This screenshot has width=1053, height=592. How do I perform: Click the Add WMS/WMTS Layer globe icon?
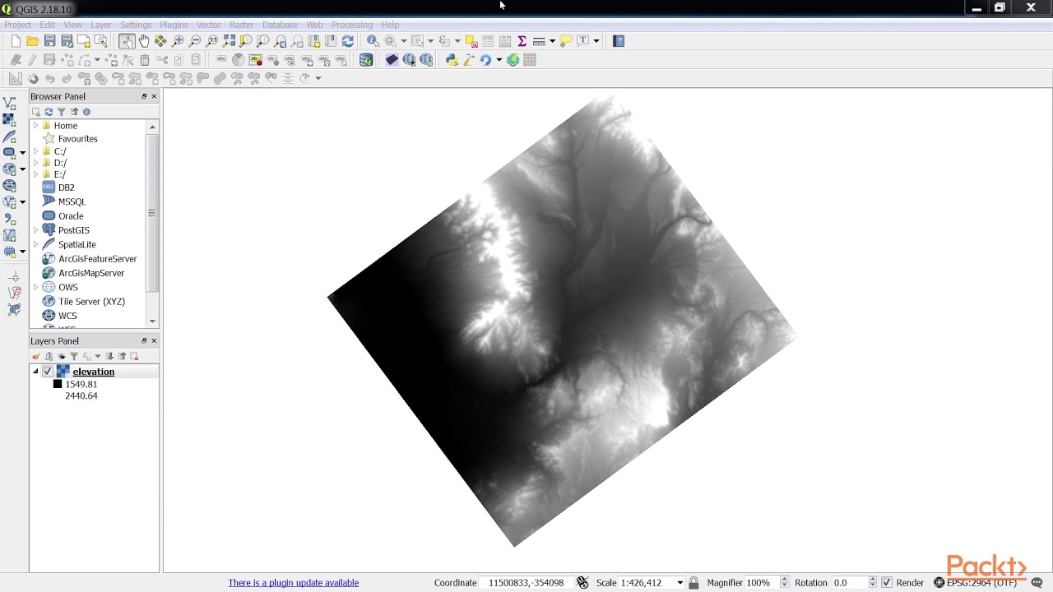click(9, 169)
